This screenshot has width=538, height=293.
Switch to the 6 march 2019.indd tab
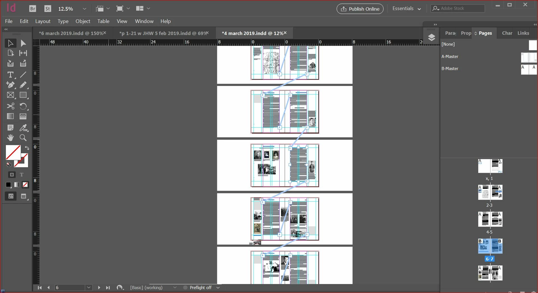point(72,33)
